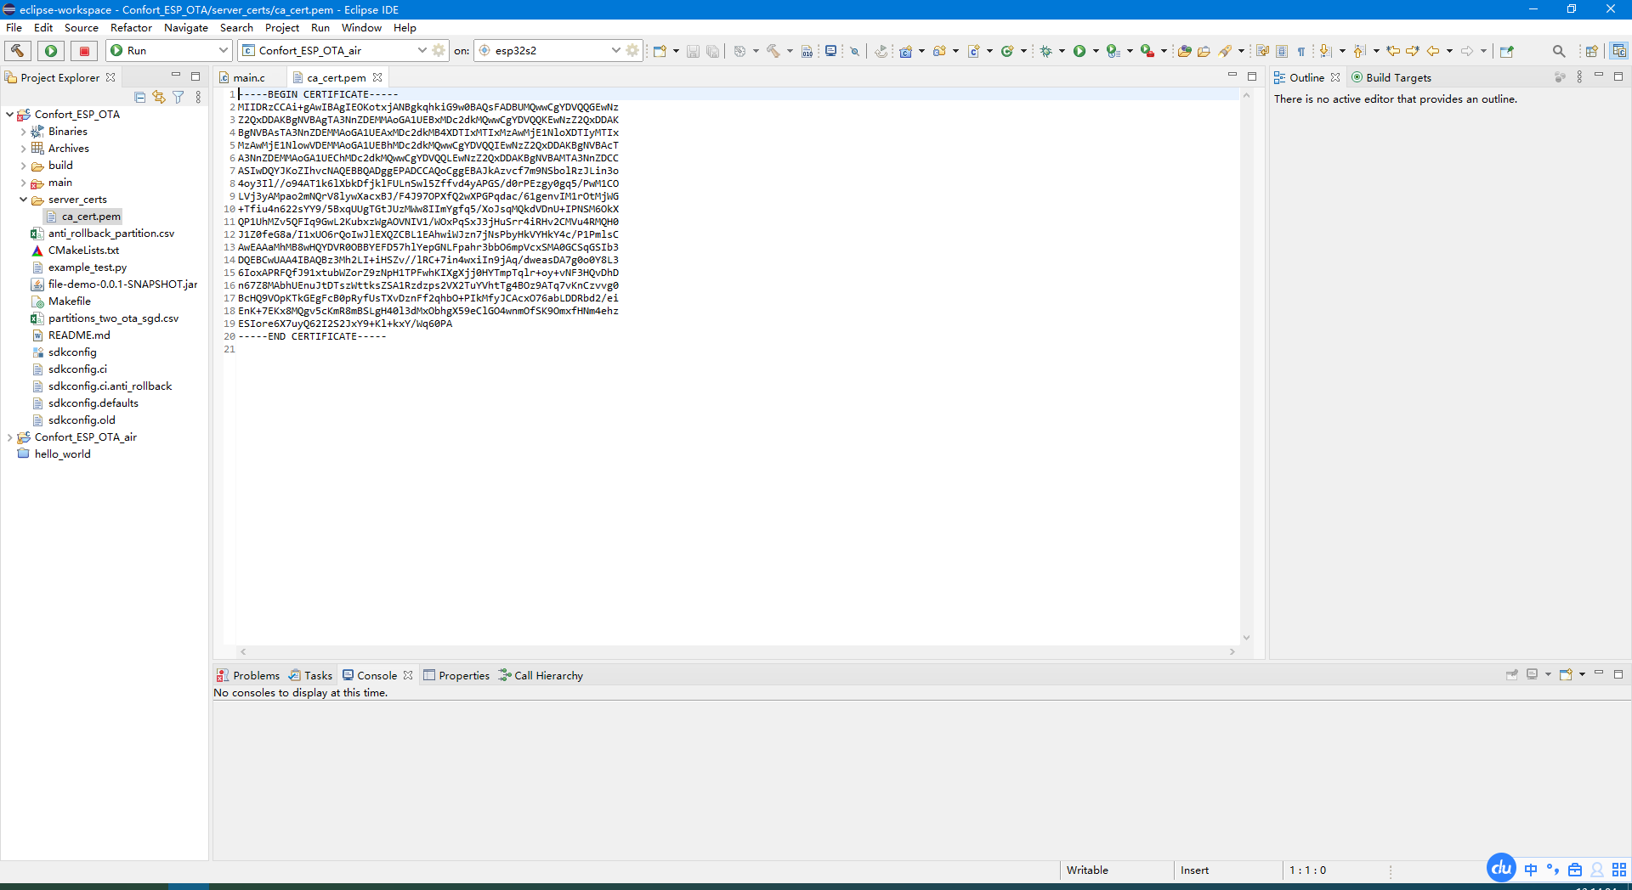Screen dimensions: 1632x890
Task: Collapse the Confort_ESP_OTA project
Action: click(9, 114)
